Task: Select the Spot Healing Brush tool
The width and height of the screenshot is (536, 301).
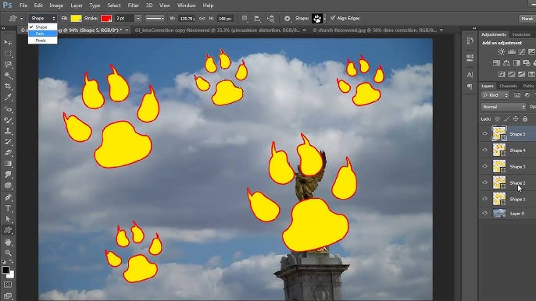Action: pyautogui.click(x=8, y=109)
